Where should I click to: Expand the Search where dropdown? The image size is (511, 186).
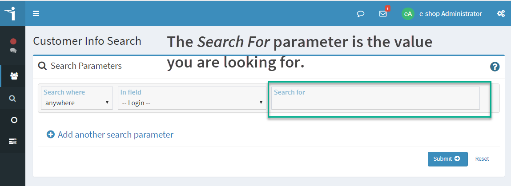pyautogui.click(x=77, y=98)
